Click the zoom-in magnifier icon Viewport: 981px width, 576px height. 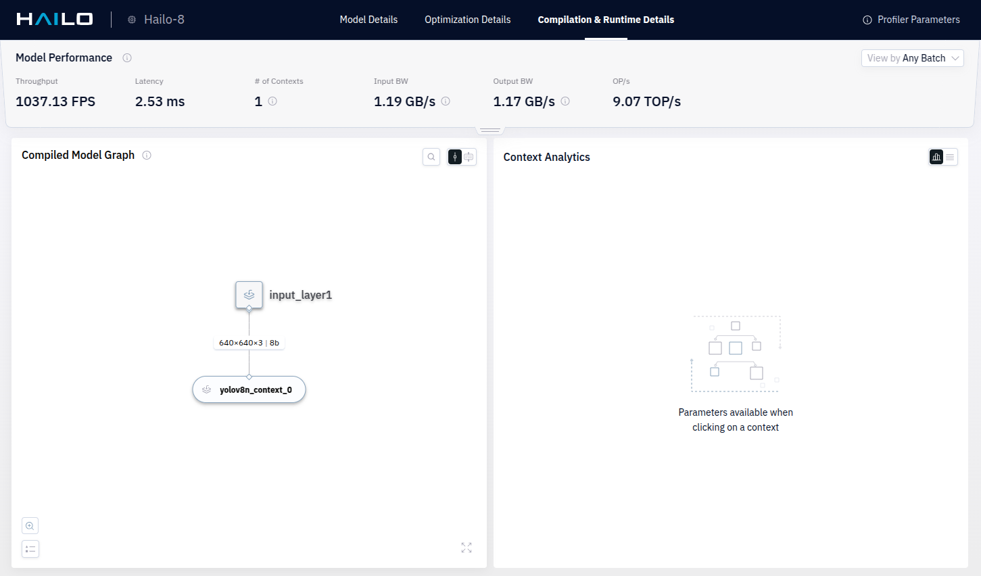coord(30,526)
